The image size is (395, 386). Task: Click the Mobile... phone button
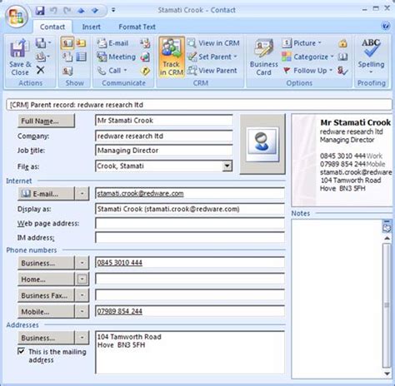[x=46, y=312]
